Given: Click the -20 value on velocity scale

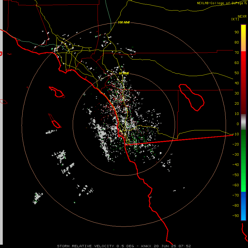Looking at the screenshot, I should (236, 144).
